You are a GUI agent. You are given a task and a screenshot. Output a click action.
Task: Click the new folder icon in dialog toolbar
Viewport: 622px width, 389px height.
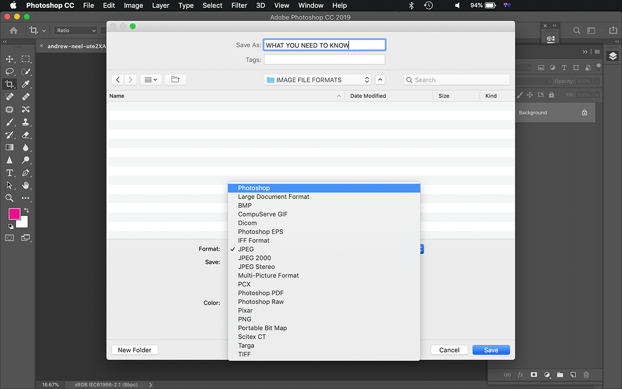coord(175,79)
